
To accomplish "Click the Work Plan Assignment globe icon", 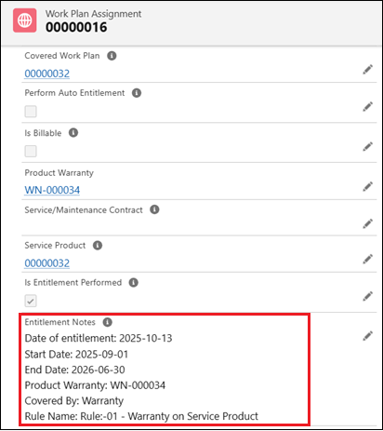I will coord(25,20).
